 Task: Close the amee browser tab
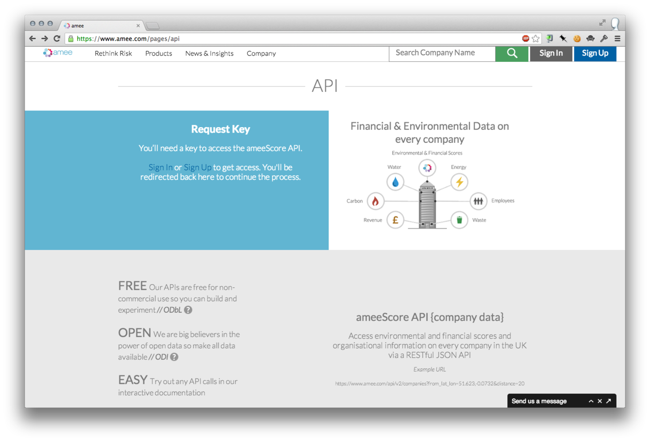(138, 26)
